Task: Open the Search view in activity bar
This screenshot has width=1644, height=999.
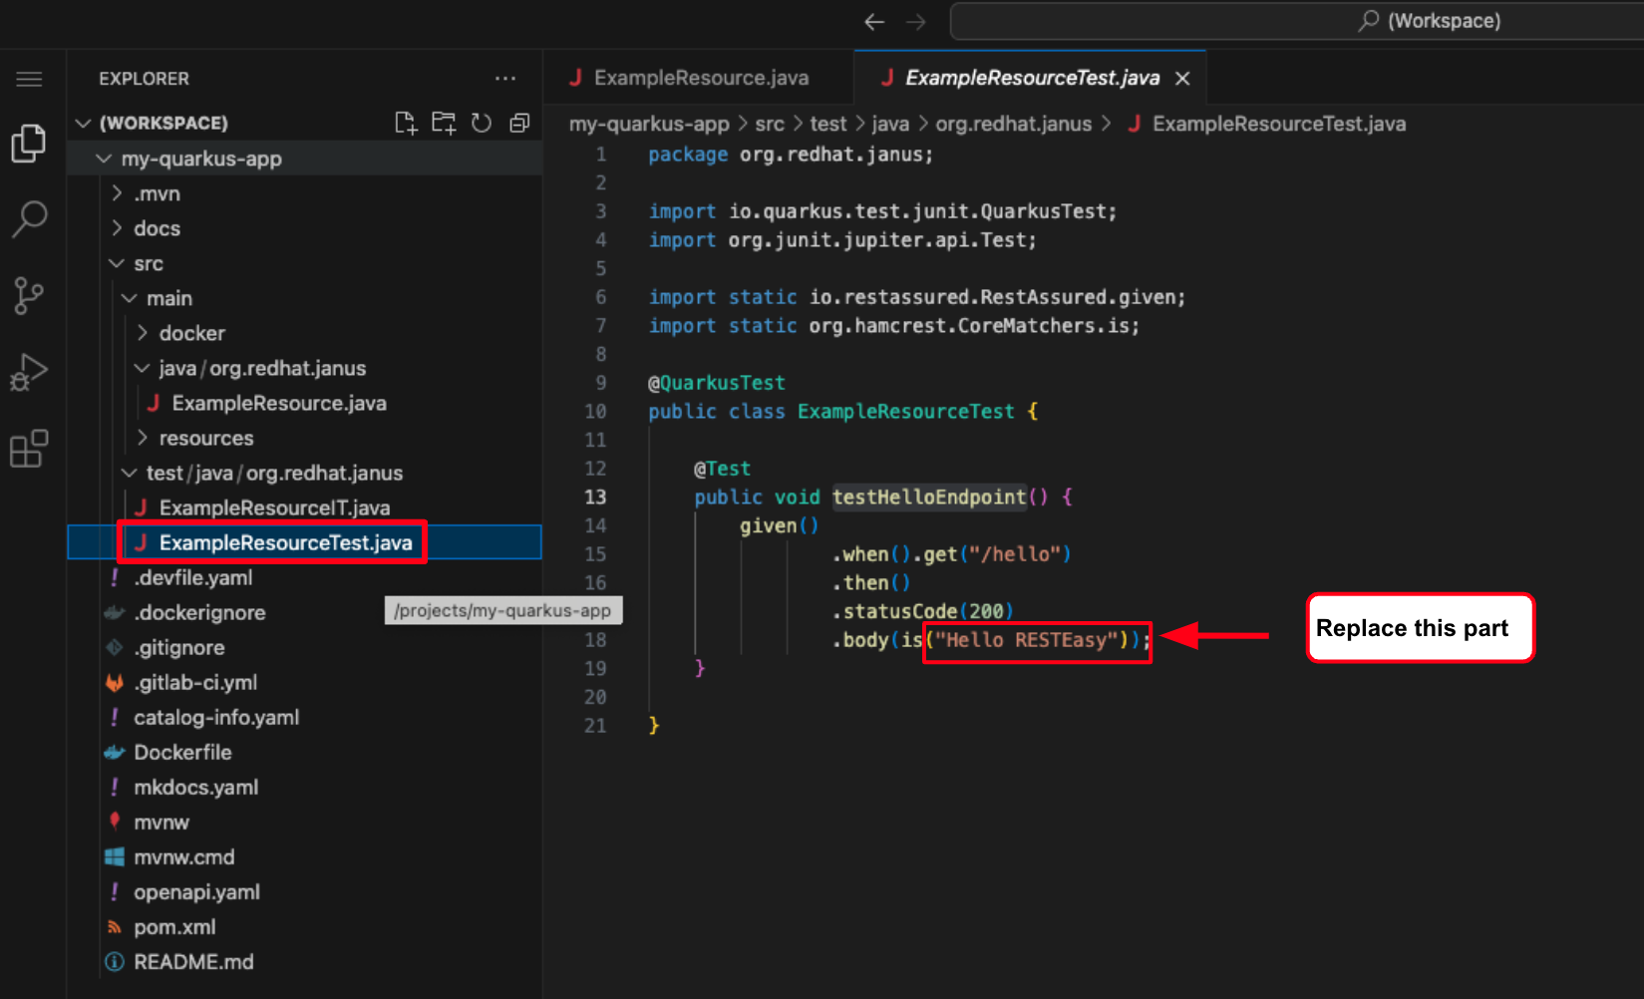Action: click(29, 218)
